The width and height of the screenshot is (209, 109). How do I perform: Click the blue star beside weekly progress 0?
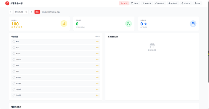146,24
